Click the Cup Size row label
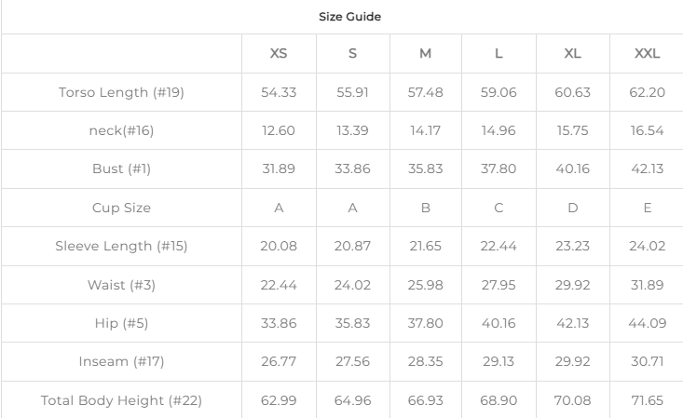 tap(121, 208)
